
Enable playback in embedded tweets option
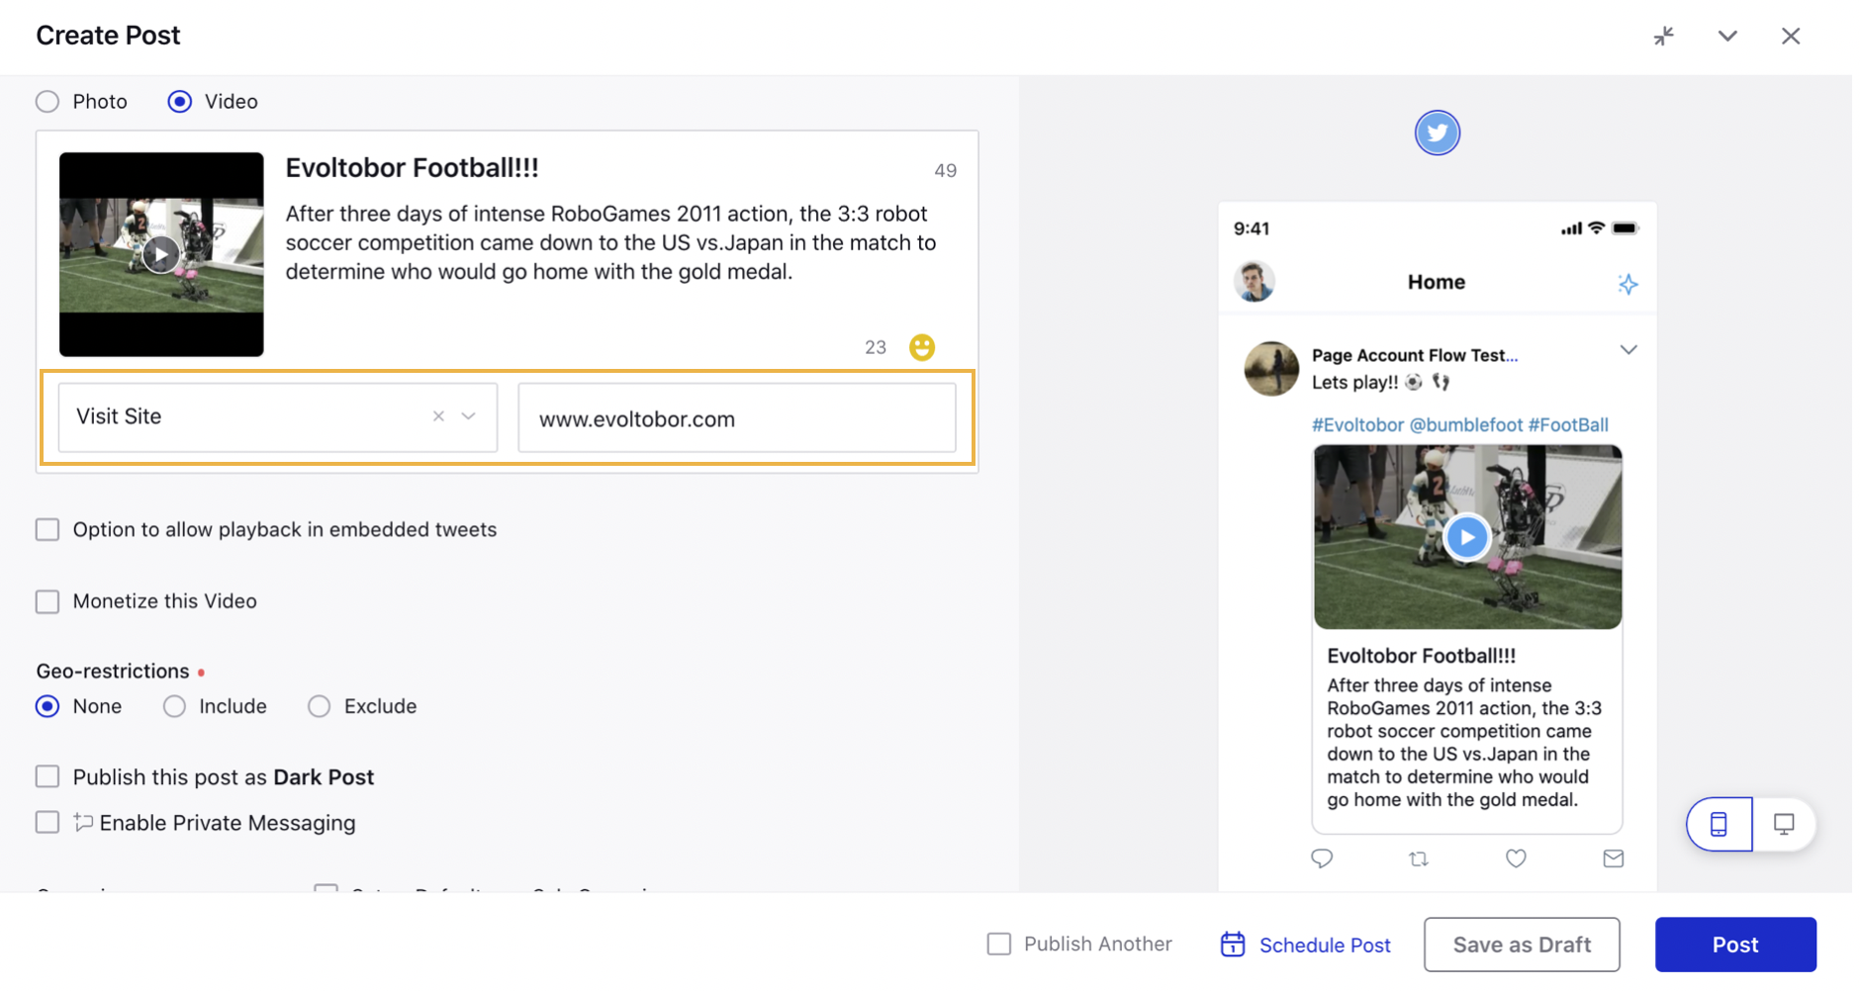pyautogui.click(x=47, y=529)
